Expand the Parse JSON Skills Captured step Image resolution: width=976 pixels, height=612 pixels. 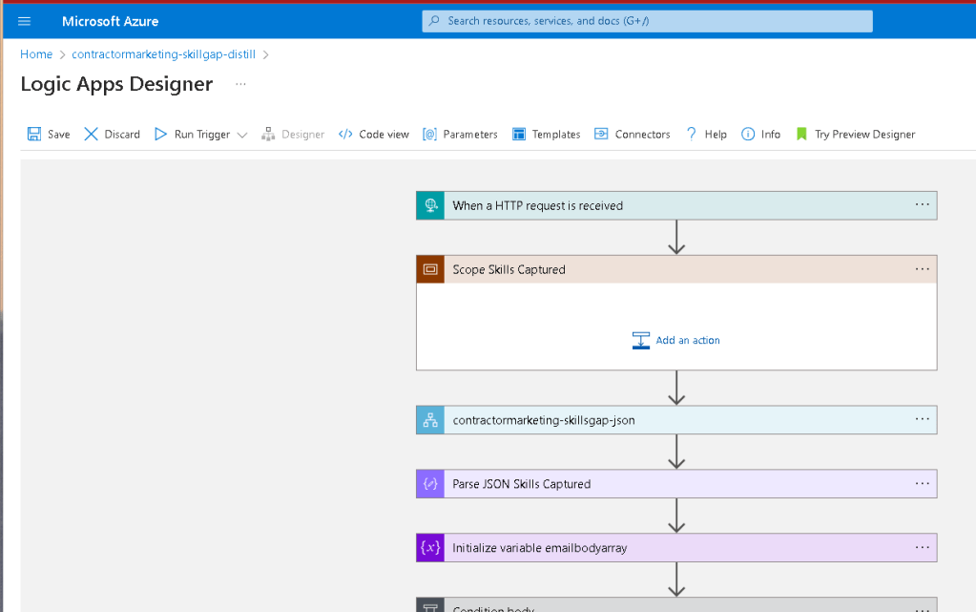pyautogui.click(x=676, y=484)
